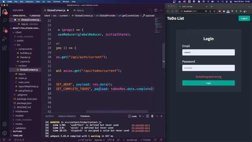Open the Run and Debug view
Screen dimensions: 252x142
(x=4, y=39)
